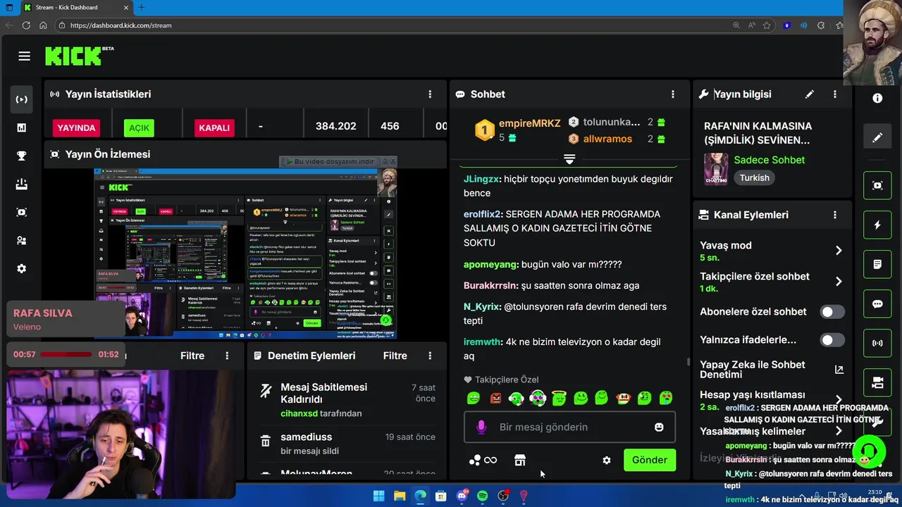
Task: Focus the Bir mesaj gönderin input
Action: [569, 427]
